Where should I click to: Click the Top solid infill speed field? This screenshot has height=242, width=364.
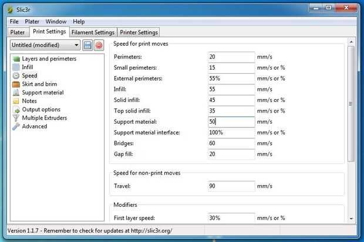(x=231, y=111)
